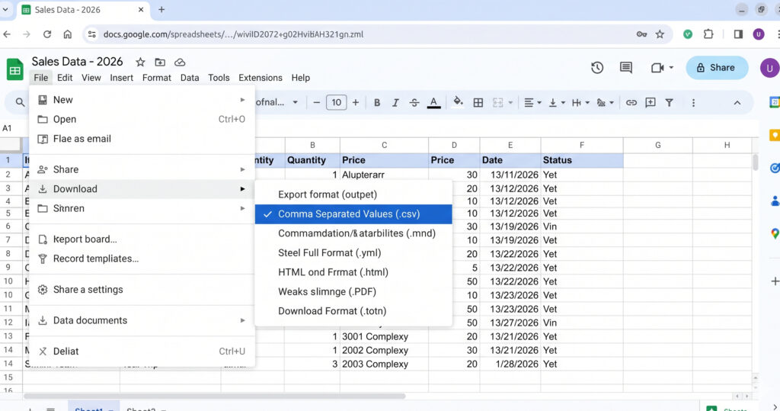This screenshot has width=780, height=411.
Task: Apply strikethrough formatting
Action: pos(414,103)
